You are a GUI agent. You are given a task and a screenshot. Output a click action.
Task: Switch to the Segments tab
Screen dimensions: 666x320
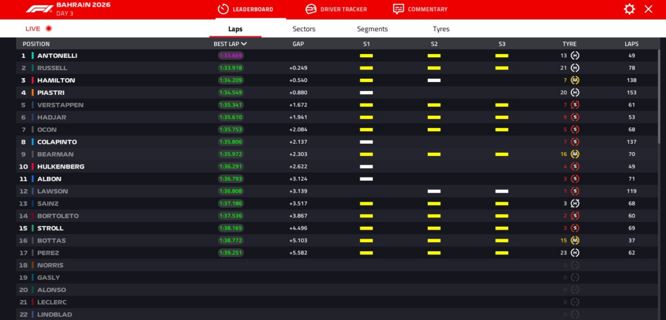point(372,29)
